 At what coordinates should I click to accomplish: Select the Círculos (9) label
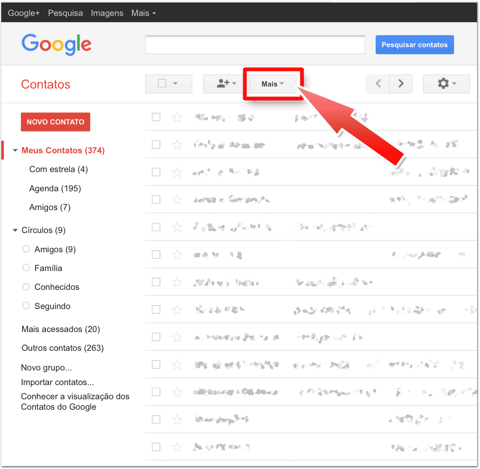[x=43, y=230]
